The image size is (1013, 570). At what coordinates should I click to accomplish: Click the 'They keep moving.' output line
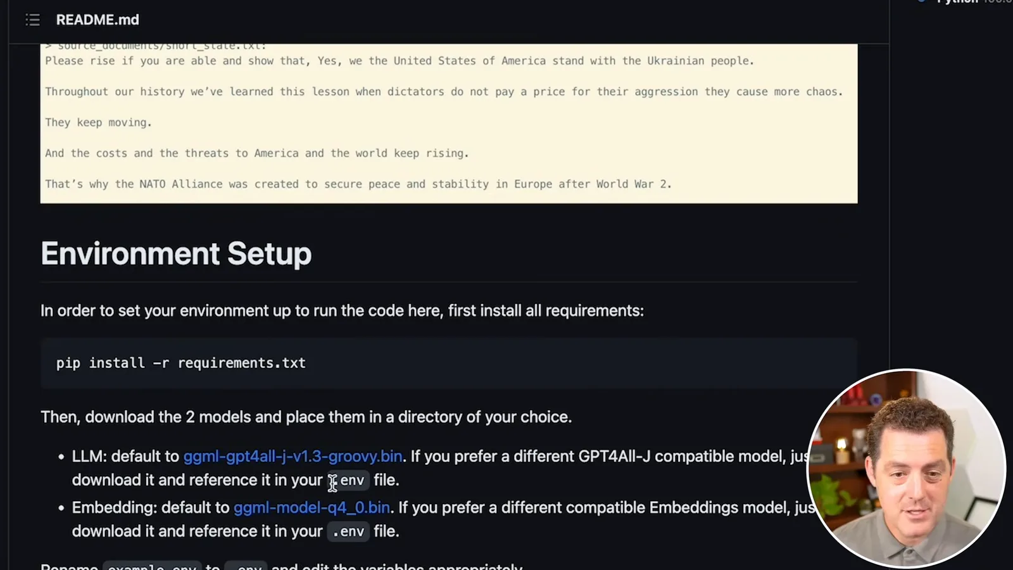pyautogui.click(x=98, y=122)
